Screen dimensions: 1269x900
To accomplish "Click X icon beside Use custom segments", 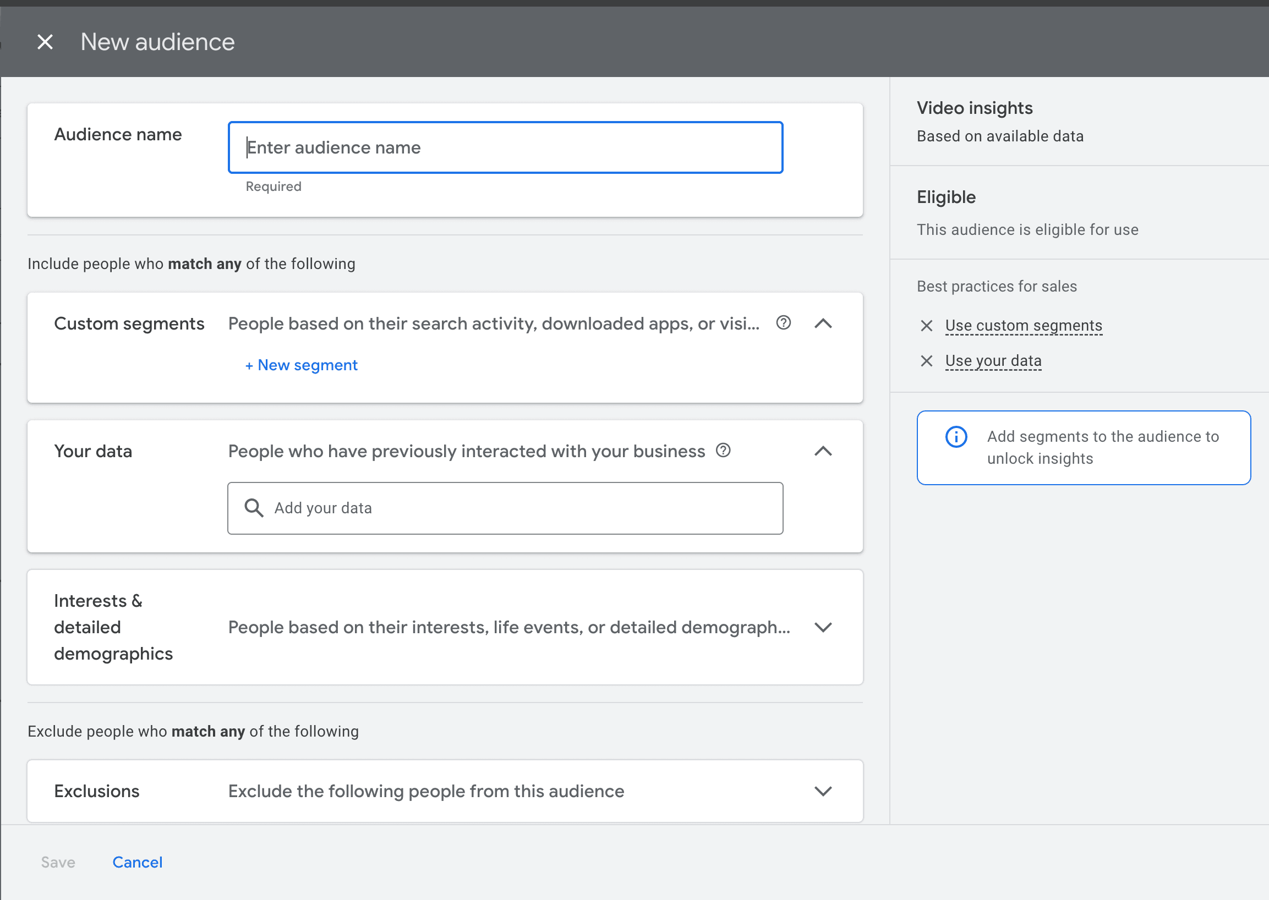I will [x=926, y=325].
